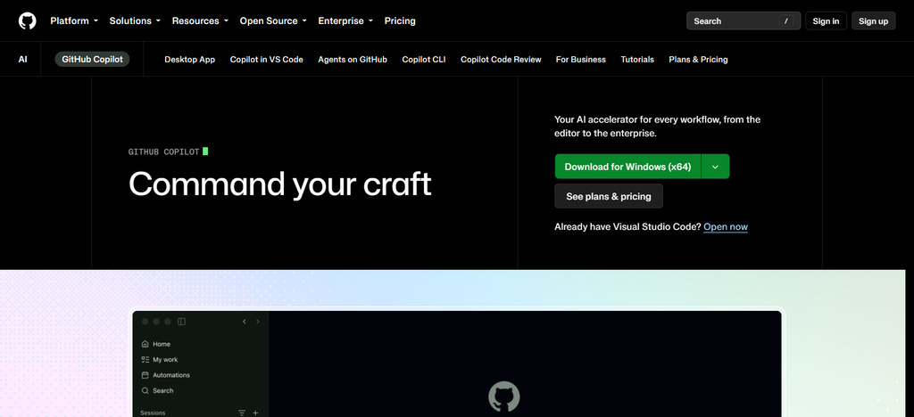Open the Platform menu

[x=73, y=20]
